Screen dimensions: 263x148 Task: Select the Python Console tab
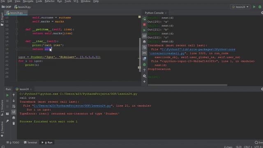click(154, 13)
